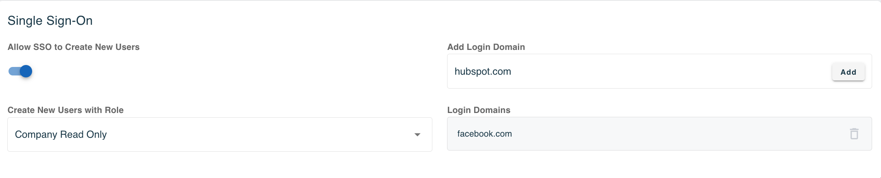The width and height of the screenshot is (881, 178).
Task: Click the Company Read Only selected value
Action: point(61,134)
